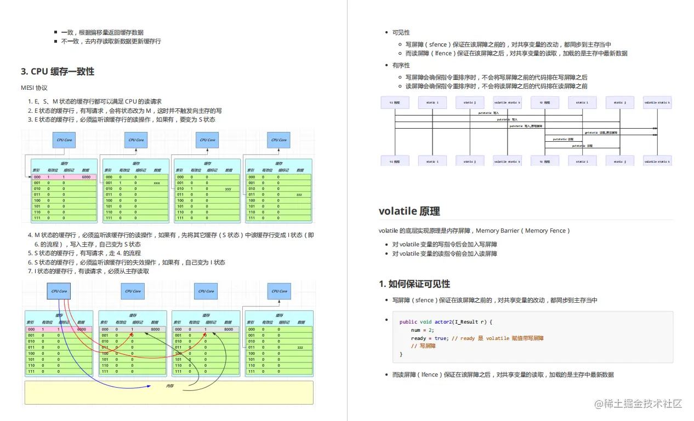Click the t1 线程 lifeline box in sequence diagram
This screenshot has width=694, height=421.
point(395,102)
